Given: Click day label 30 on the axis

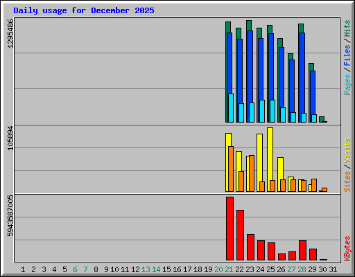Looking at the screenshot, I should click(x=322, y=269).
